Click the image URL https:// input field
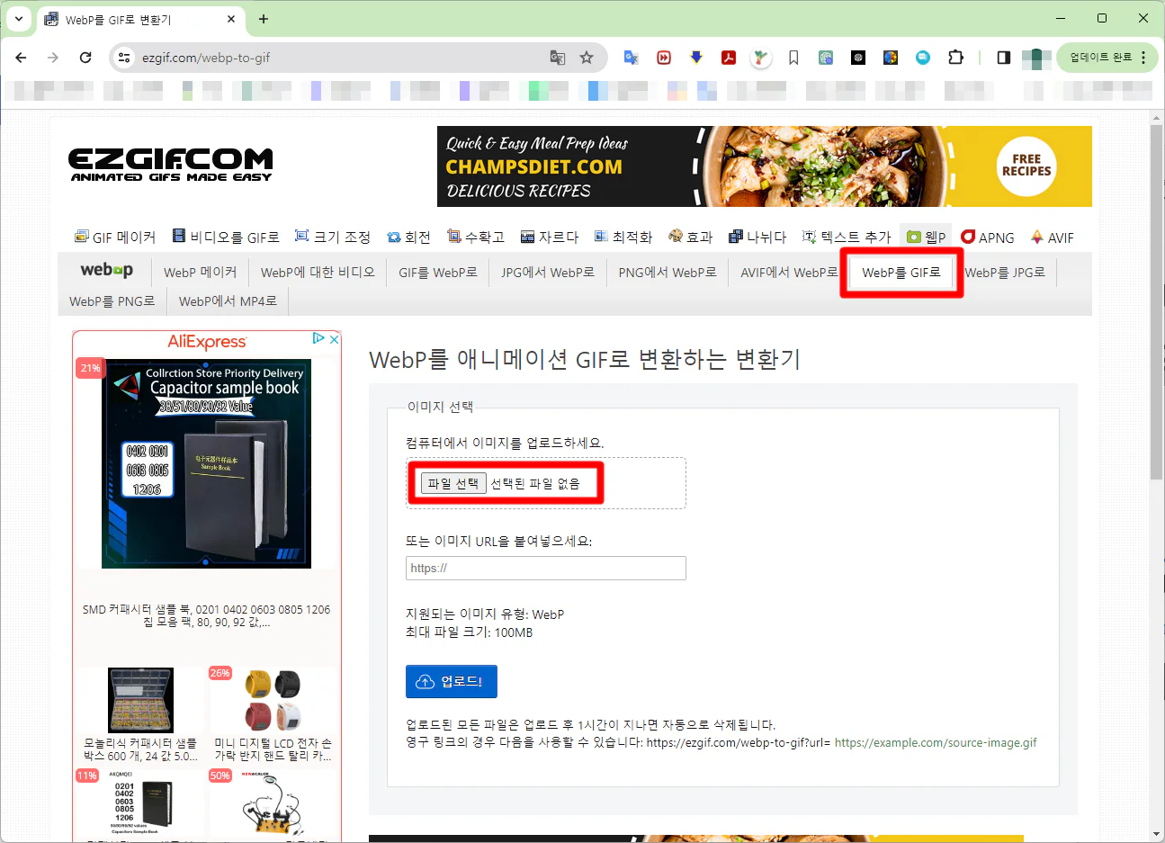1165x843 pixels. [x=546, y=568]
